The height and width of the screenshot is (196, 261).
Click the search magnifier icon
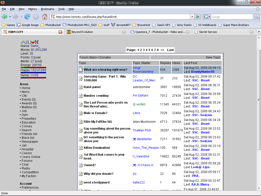(256, 17)
